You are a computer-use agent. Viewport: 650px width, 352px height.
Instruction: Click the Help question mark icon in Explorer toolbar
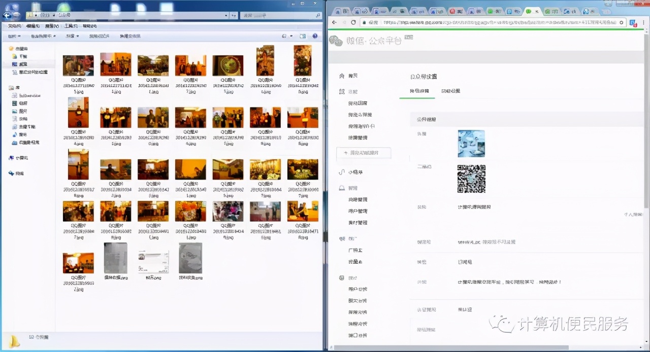(315, 36)
